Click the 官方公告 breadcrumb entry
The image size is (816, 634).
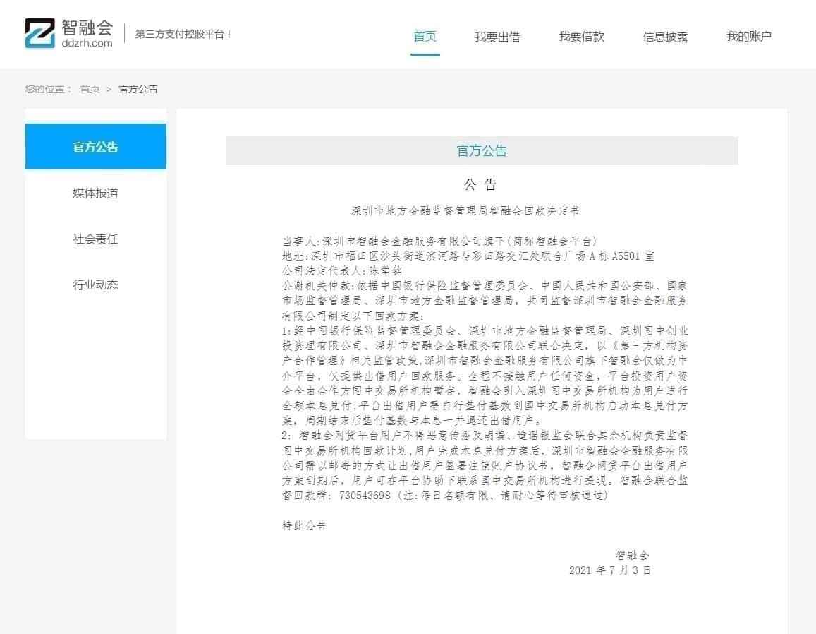pyautogui.click(x=138, y=89)
